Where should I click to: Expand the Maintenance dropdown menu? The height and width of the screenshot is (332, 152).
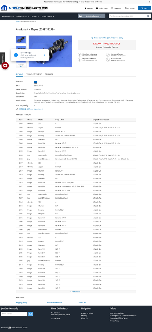[x=23, y=16]
